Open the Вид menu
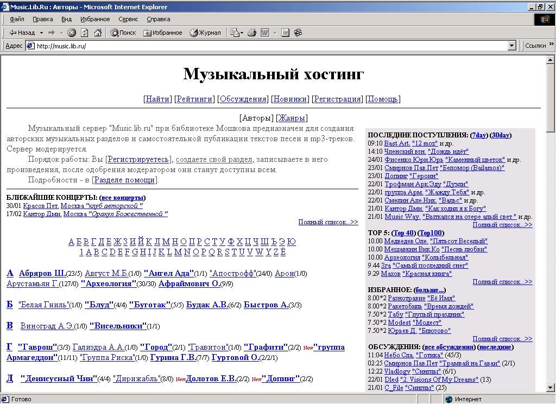Screen dimensions: 556x404 pos(66,19)
